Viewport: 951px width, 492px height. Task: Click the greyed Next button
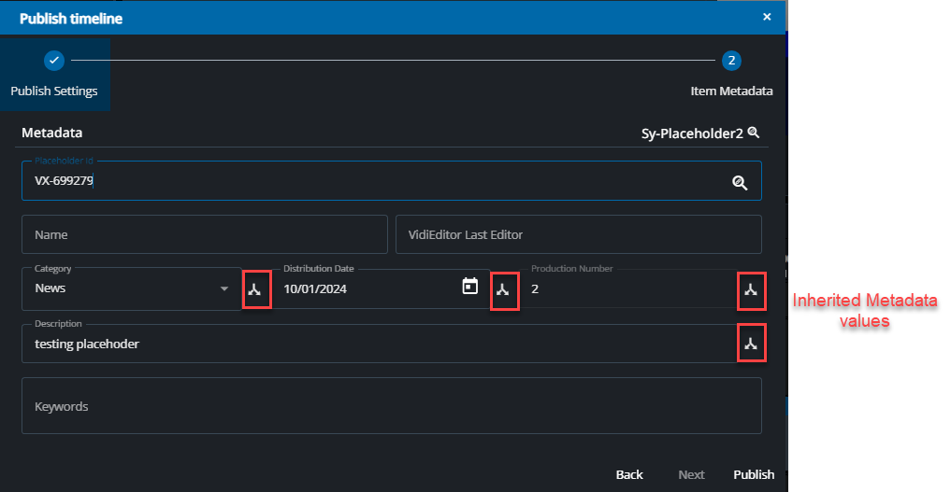691,474
